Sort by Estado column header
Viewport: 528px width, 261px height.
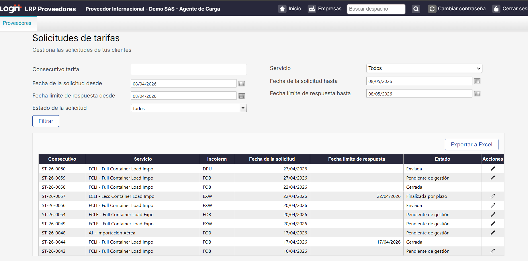442,159
